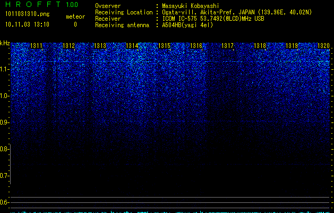Click the Ovserver label
This screenshot has width=334, height=213.
[108, 6]
